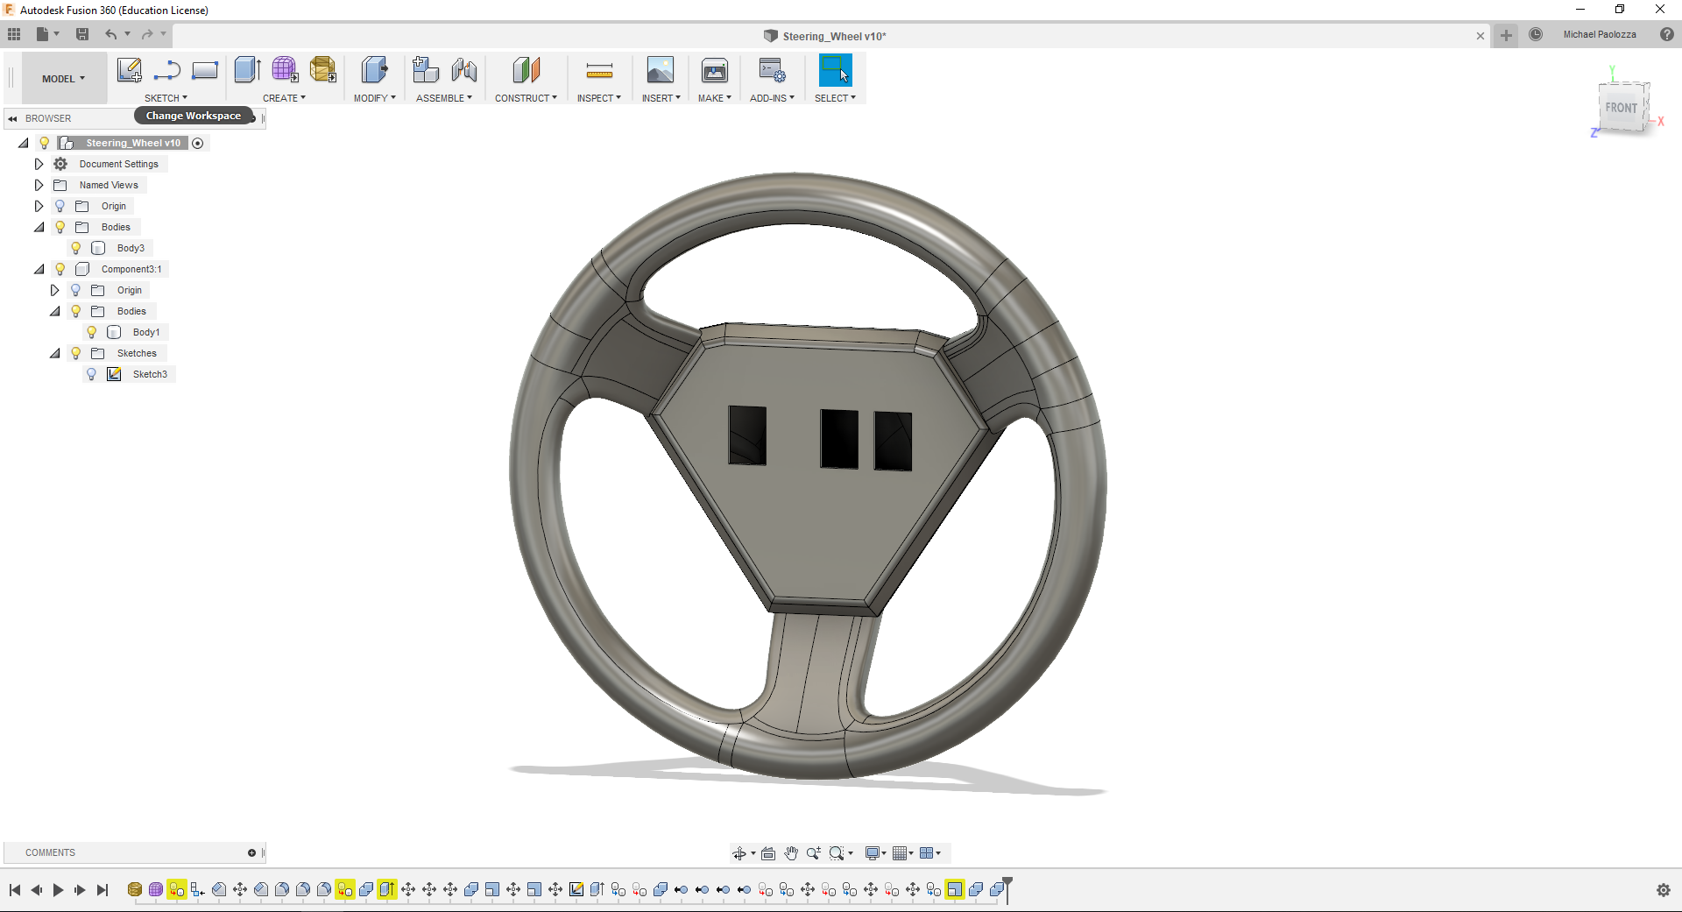
Task: Toggle visibility bulb of Body3
Action: pyautogui.click(x=76, y=248)
